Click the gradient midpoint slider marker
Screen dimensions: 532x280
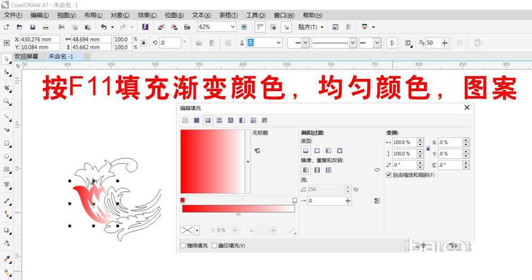tap(238, 214)
